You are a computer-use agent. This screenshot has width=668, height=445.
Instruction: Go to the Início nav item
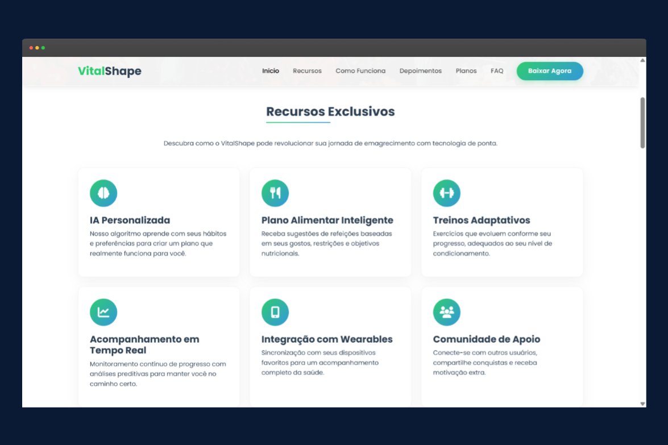[271, 71]
